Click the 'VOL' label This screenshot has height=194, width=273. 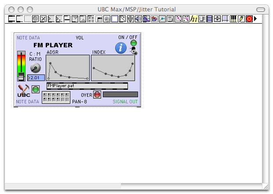point(80,38)
